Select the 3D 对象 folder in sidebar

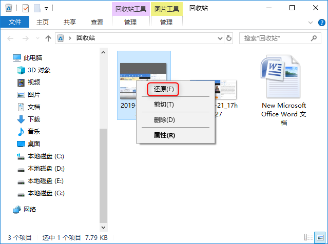[x=38, y=70]
